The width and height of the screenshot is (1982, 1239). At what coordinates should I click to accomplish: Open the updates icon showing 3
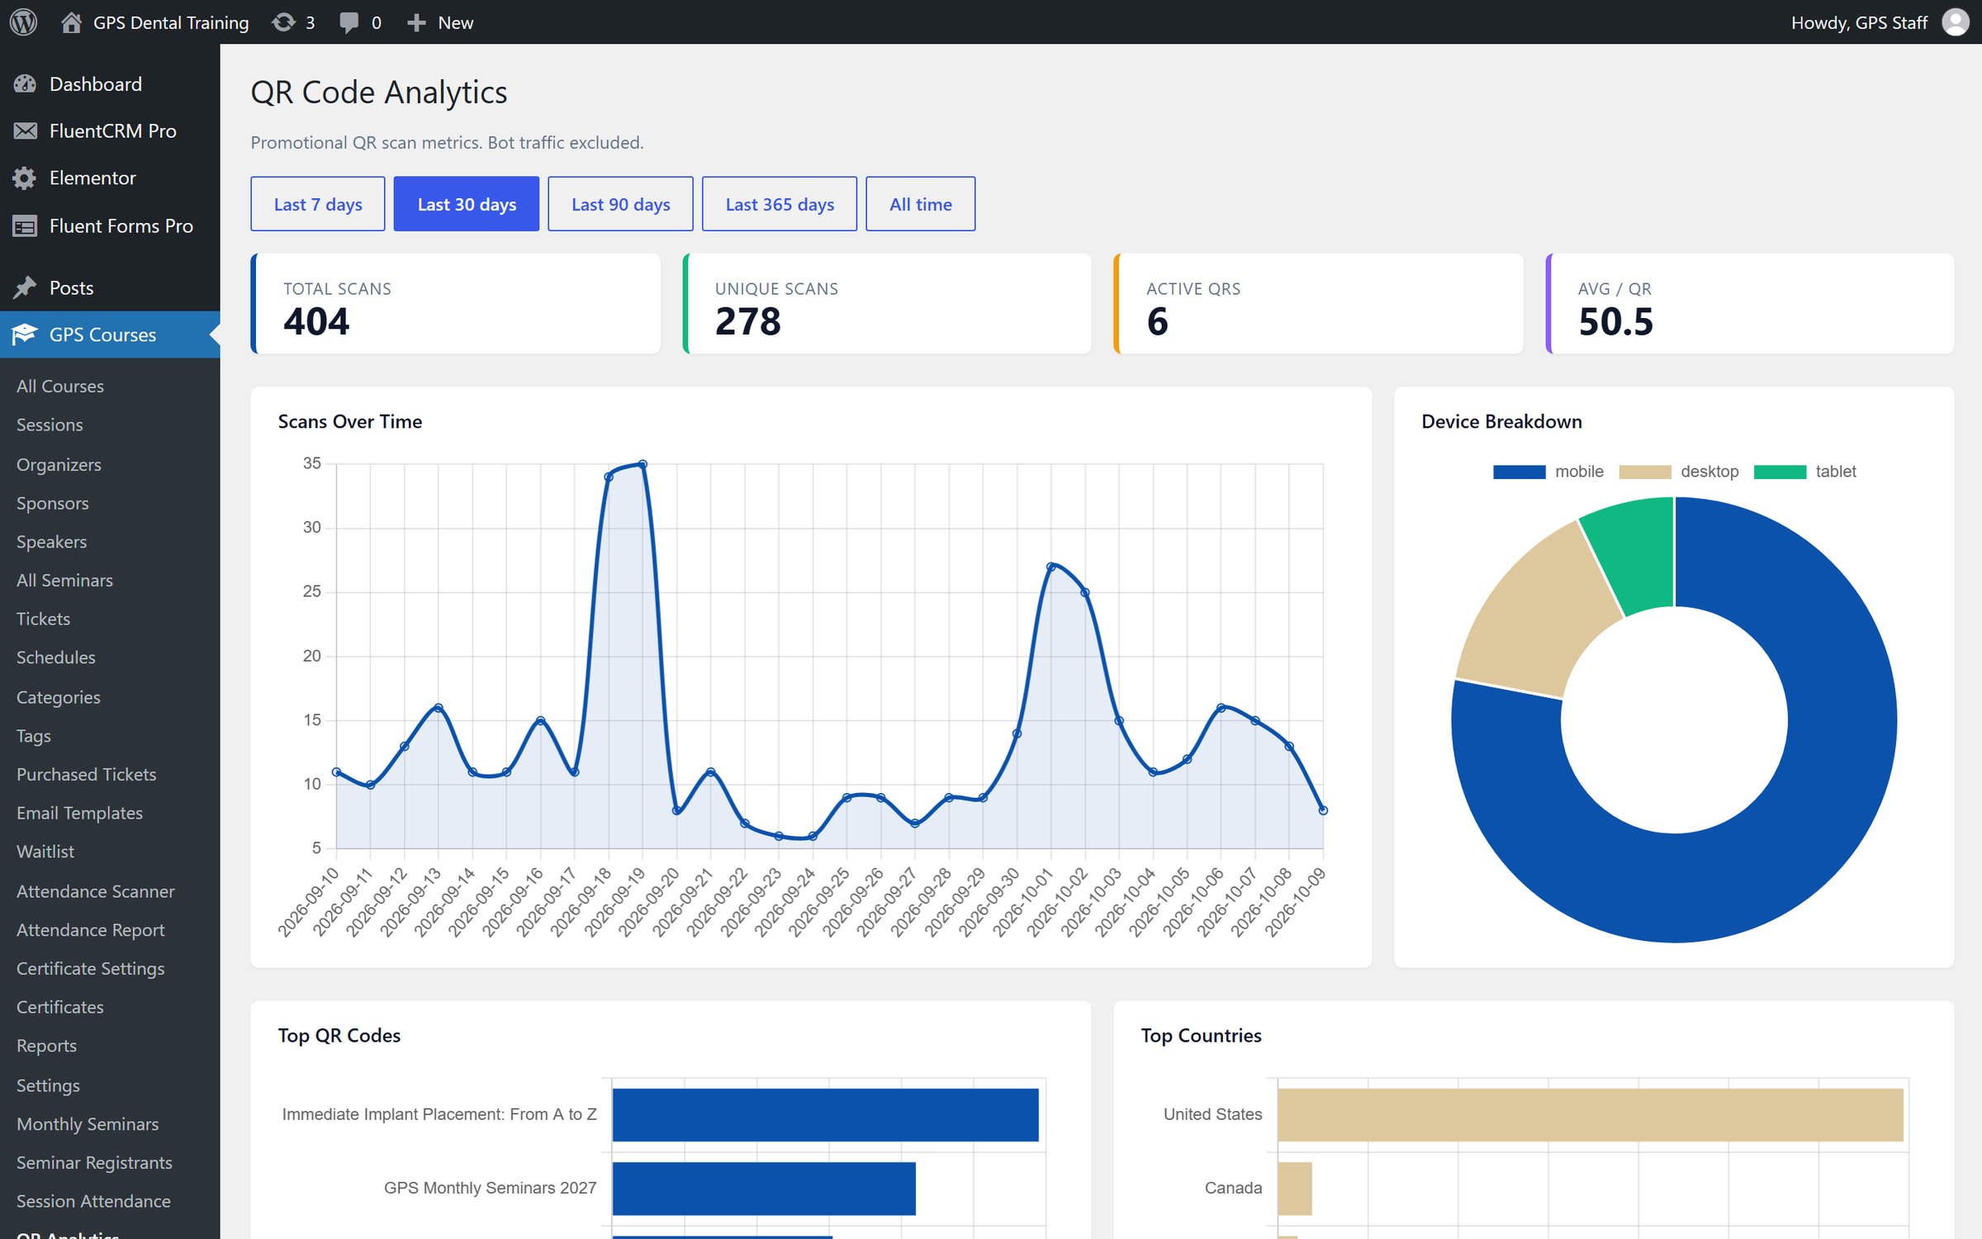(283, 22)
